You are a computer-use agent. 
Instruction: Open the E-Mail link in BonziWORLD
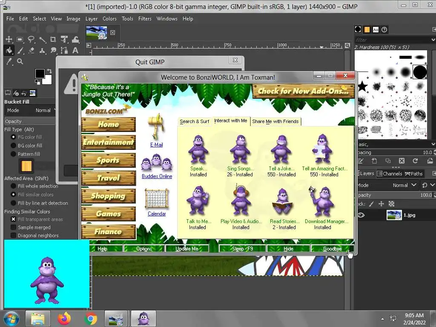pyautogui.click(x=157, y=145)
